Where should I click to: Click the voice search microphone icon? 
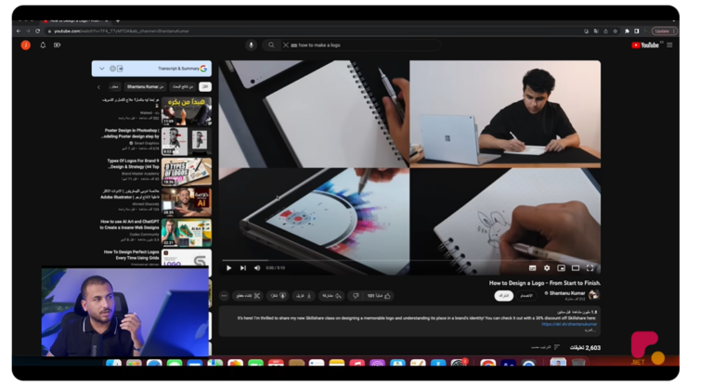[251, 45]
